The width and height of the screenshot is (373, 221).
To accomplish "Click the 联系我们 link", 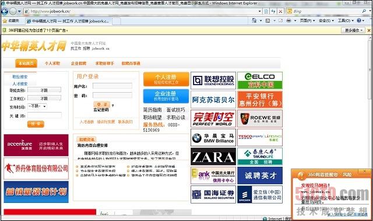I will [x=125, y=121].
